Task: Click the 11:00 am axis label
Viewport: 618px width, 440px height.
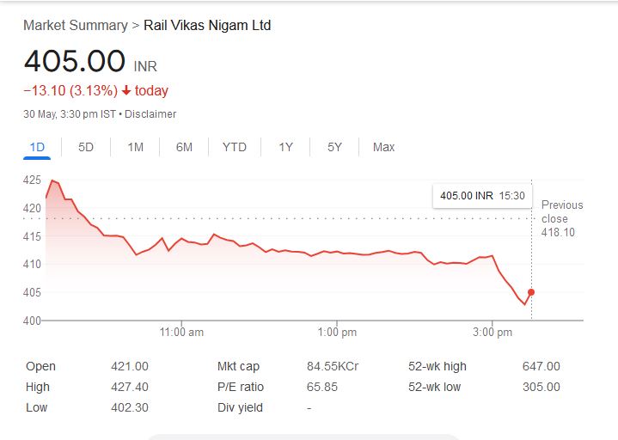Action: [x=182, y=332]
